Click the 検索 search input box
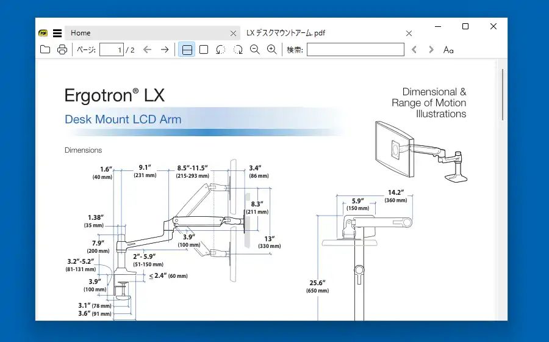549x342 pixels. [x=356, y=49]
